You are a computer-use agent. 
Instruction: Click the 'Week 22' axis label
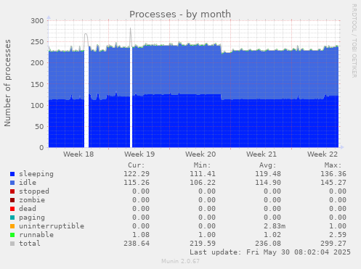pyautogui.click(x=323, y=154)
